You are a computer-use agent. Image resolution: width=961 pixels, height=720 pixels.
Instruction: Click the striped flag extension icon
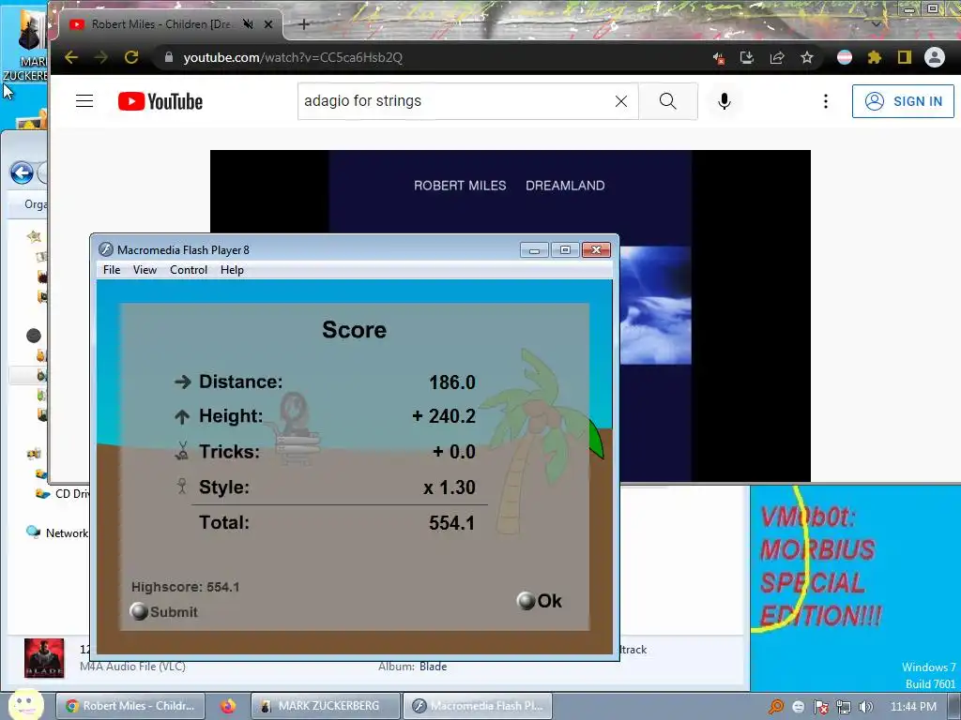point(845,57)
